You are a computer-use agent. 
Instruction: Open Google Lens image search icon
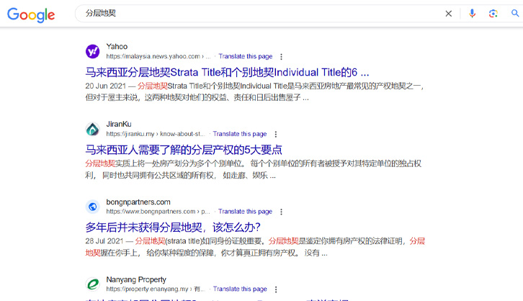pos(493,14)
